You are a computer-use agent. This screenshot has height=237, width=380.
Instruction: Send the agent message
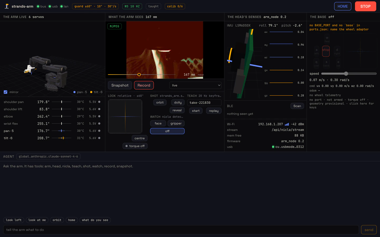click(369, 230)
